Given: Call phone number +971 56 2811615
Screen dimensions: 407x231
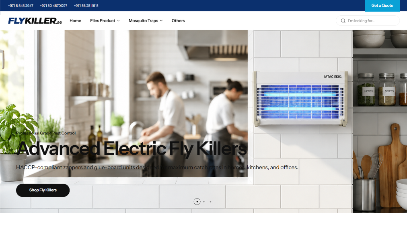Looking at the screenshot, I should 86,6.
